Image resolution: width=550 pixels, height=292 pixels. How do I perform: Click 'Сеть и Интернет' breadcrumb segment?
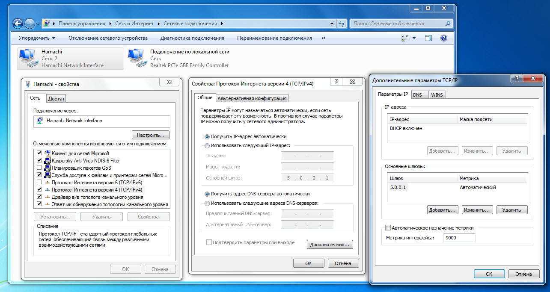pos(135,24)
